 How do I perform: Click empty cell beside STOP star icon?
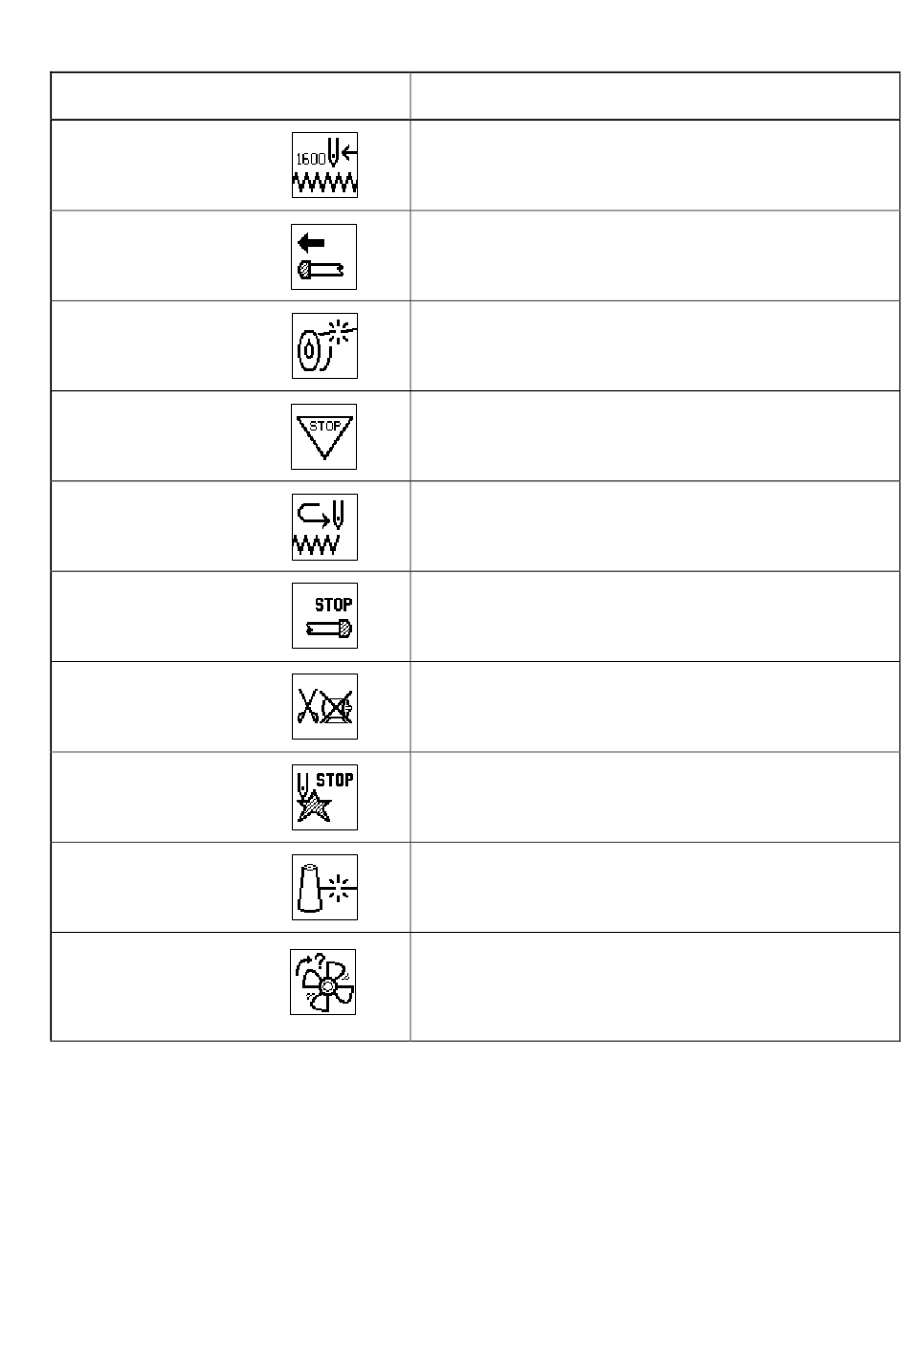(x=655, y=797)
